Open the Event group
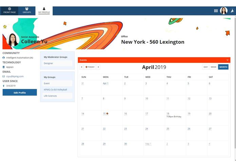The height and width of the screenshot is (167, 236). click(x=47, y=83)
